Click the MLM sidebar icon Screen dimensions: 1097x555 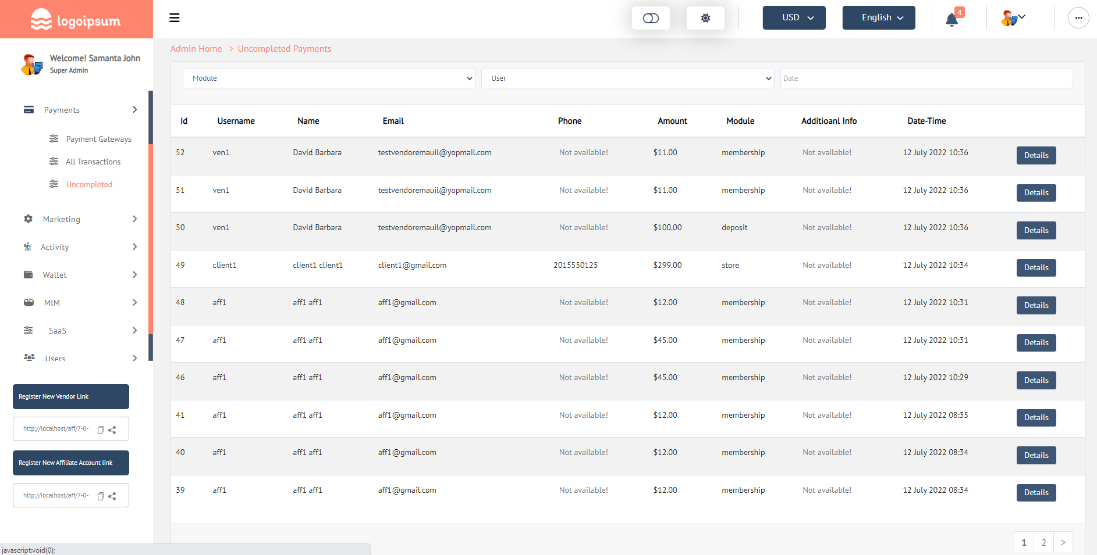29,302
